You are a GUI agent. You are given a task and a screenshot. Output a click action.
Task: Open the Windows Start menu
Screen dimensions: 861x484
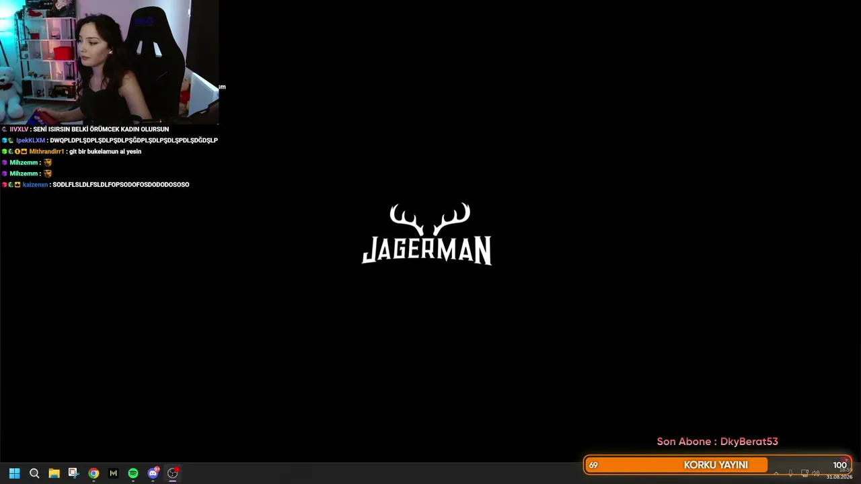[14, 473]
